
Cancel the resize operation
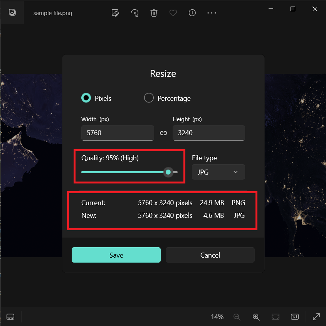(210, 255)
